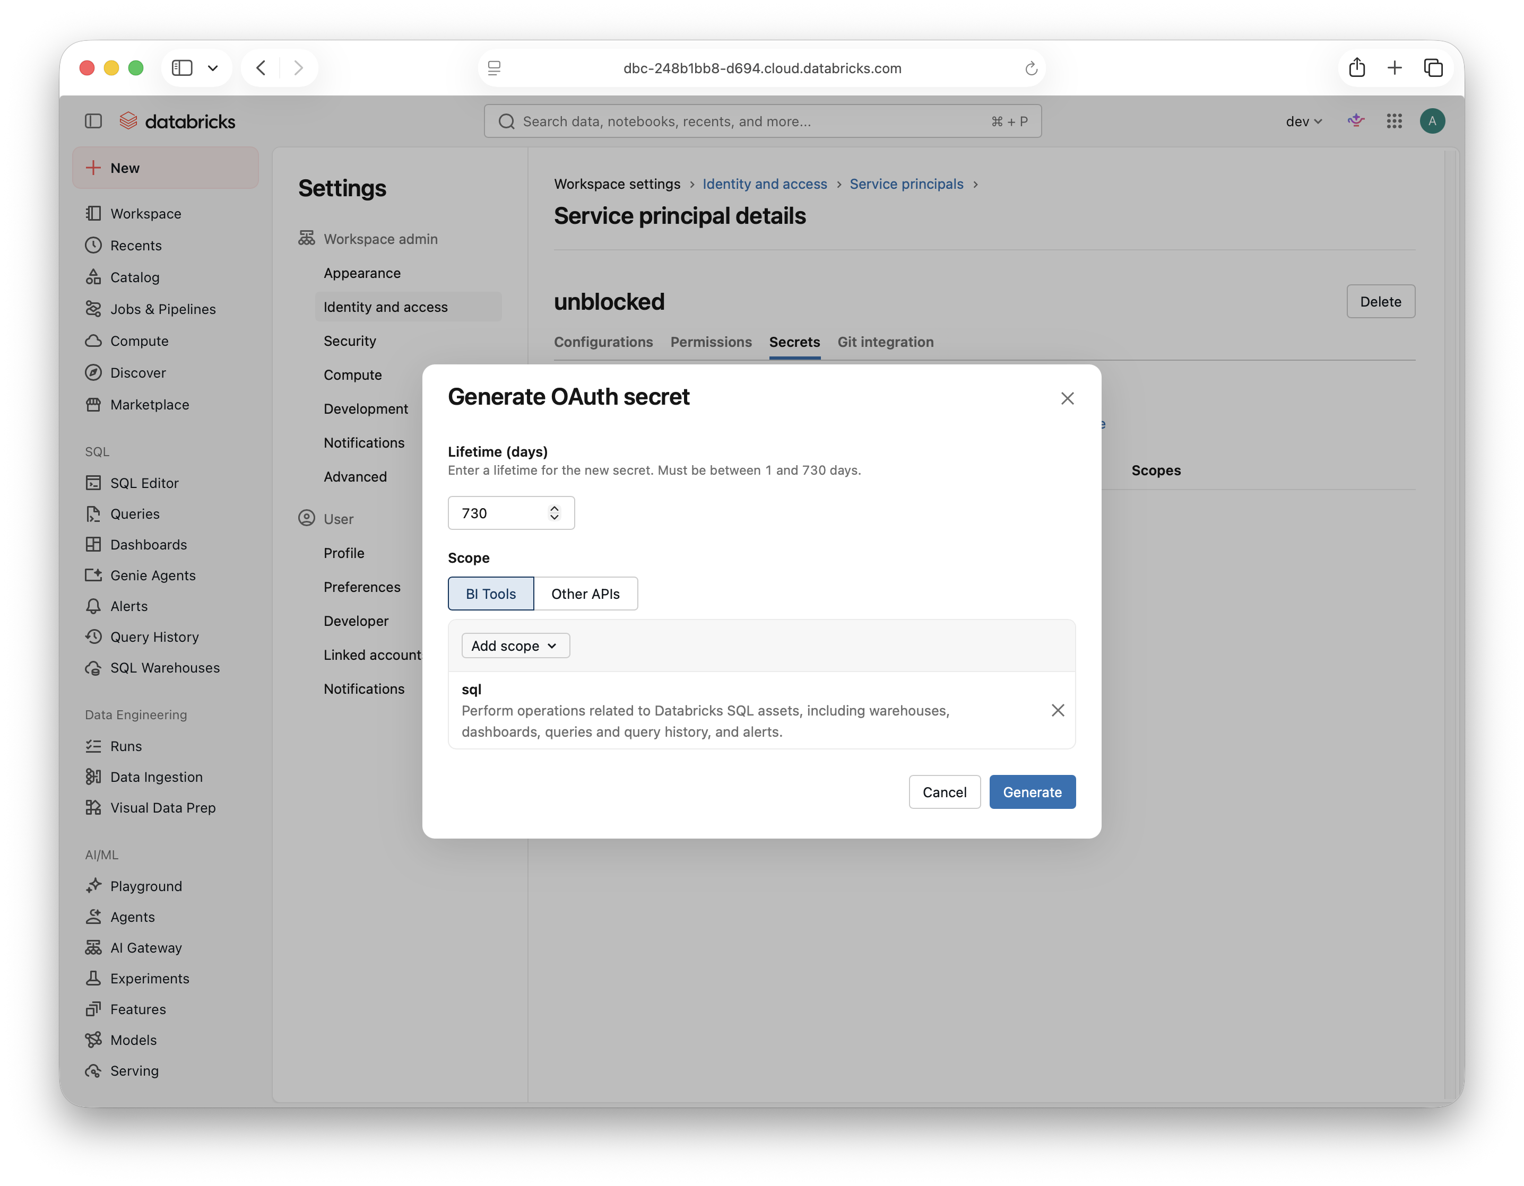Image resolution: width=1524 pixels, height=1186 pixels.
Task: Open Advanced settings section
Action: point(354,476)
